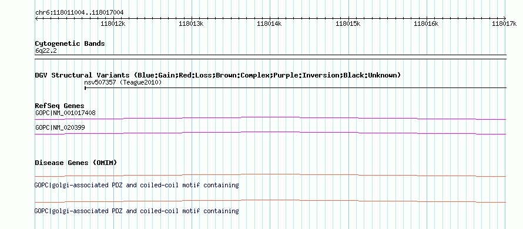The height and width of the screenshot is (229, 523).
Task: Click the 118015k ruler tick label
Action: [348, 23]
